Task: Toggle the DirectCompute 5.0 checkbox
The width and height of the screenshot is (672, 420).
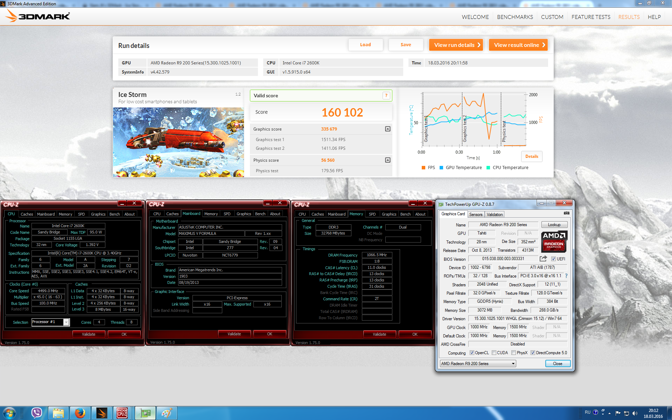Action: 533,353
